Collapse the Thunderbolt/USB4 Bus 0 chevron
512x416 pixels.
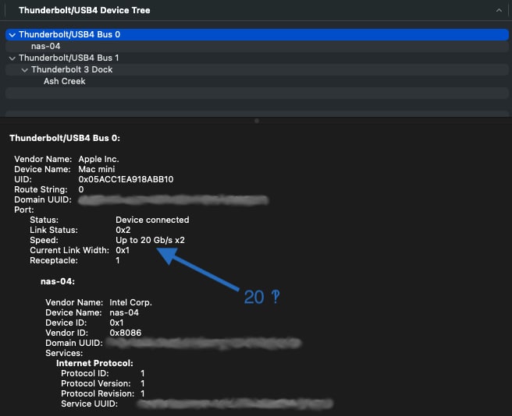(12, 35)
